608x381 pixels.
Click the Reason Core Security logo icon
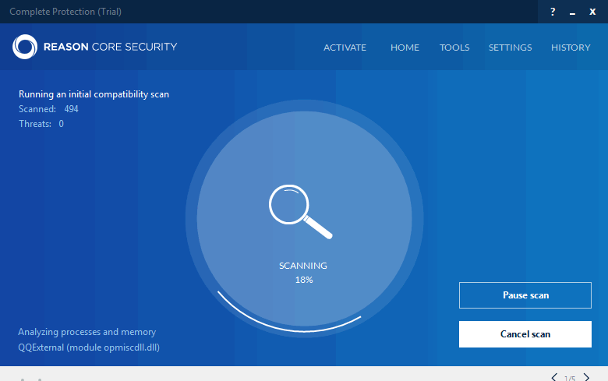point(25,47)
